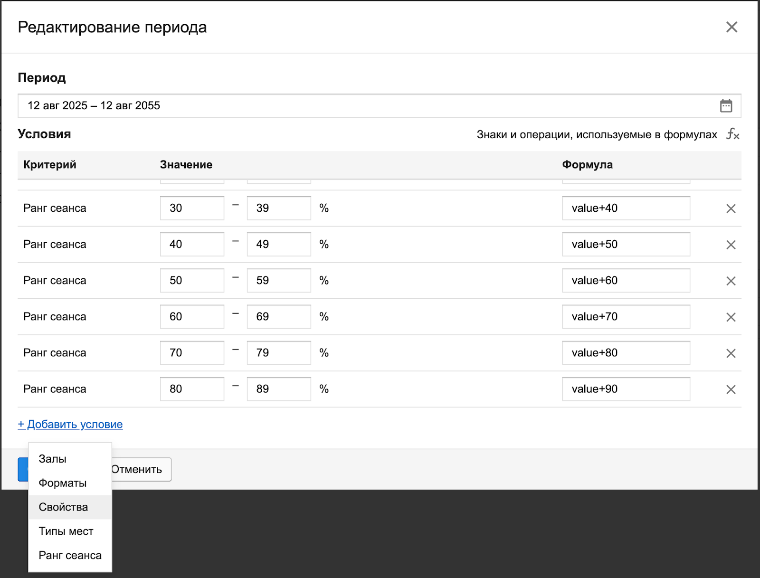Remove the 60–69% session rank condition

[x=731, y=317]
